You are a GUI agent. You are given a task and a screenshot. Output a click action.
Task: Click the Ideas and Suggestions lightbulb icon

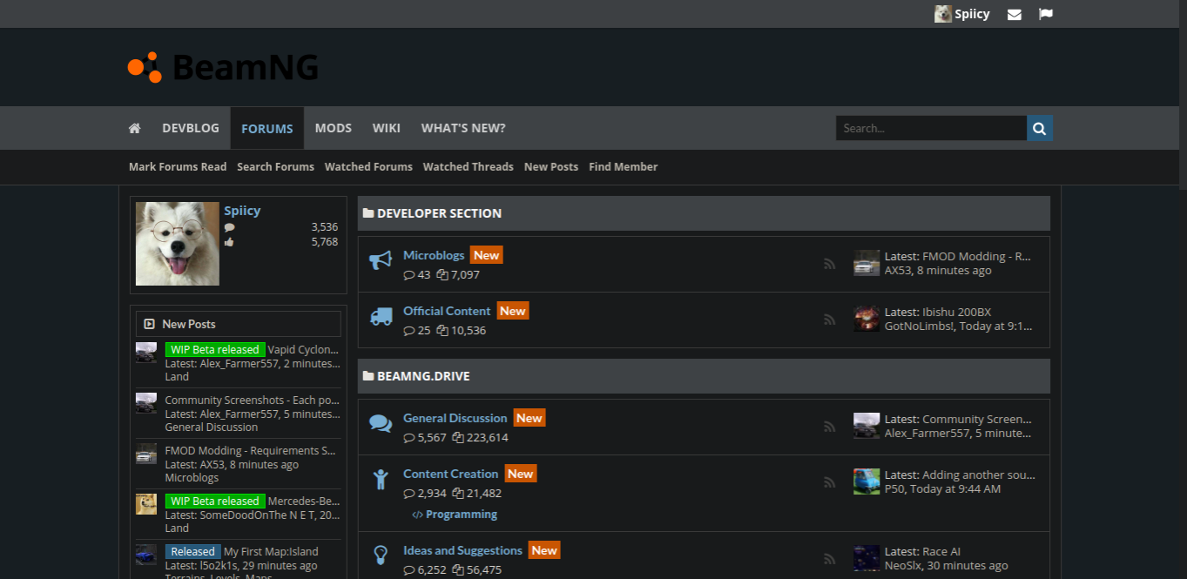pos(381,555)
